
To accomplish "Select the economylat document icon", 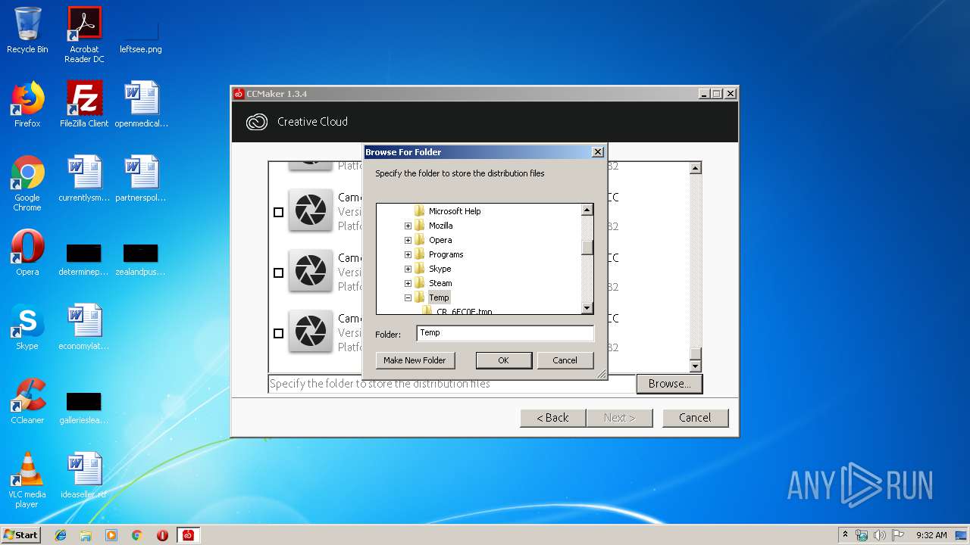I will click(x=84, y=327).
